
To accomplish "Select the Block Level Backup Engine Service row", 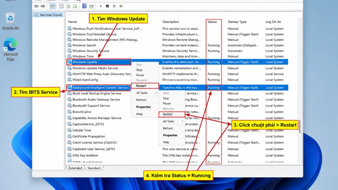I will [177, 93].
